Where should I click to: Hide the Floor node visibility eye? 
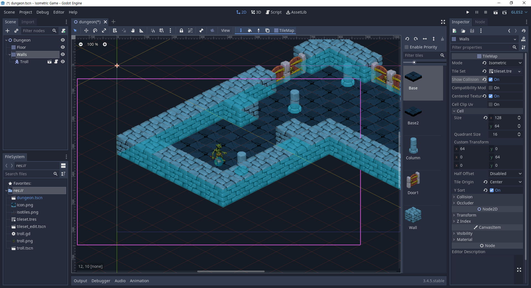click(x=63, y=47)
